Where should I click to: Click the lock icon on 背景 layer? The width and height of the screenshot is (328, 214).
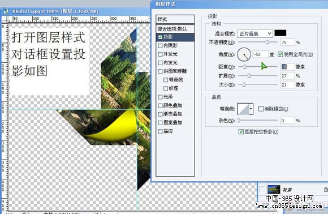coord(326,190)
